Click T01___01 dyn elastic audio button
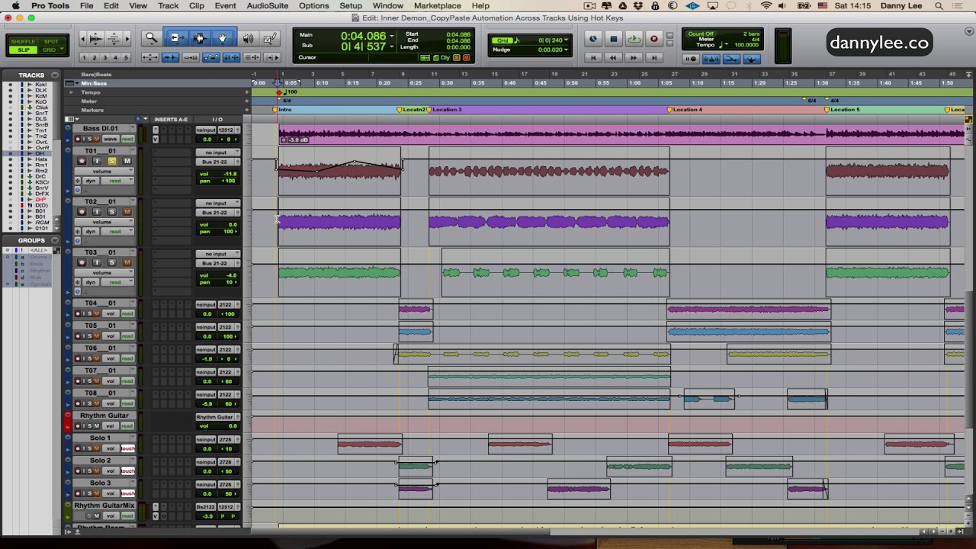 tap(91, 181)
